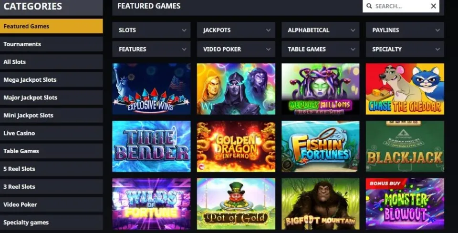The width and height of the screenshot is (458, 233).
Task: Launch Medusa's Millions slot
Action: tap(321, 89)
